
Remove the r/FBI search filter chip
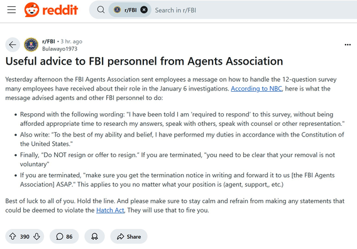pyautogui.click(x=144, y=10)
